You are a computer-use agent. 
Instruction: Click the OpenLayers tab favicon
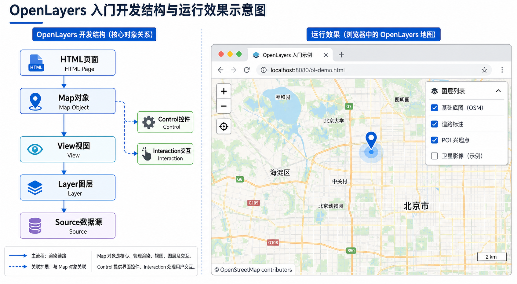tap(256, 55)
